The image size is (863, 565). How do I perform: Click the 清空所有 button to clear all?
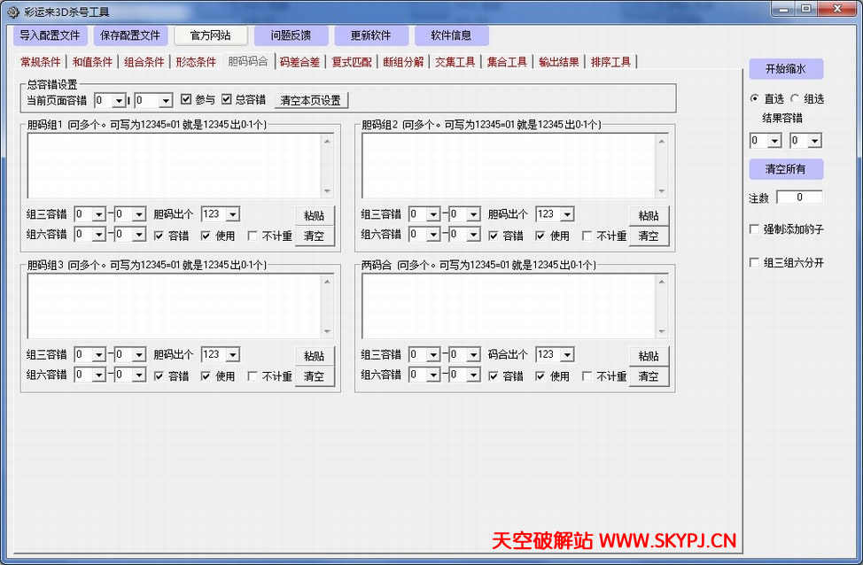(785, 169)
